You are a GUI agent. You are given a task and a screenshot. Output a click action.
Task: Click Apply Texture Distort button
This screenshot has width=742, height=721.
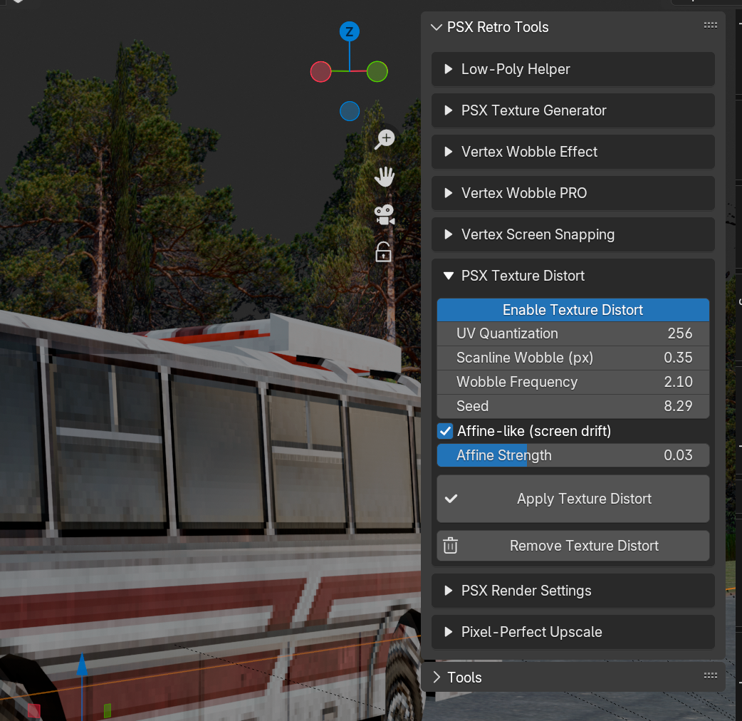point(573,499)
